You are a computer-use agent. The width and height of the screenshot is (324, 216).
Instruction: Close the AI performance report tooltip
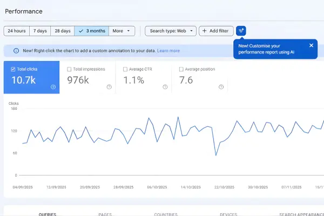click(311, 46)
